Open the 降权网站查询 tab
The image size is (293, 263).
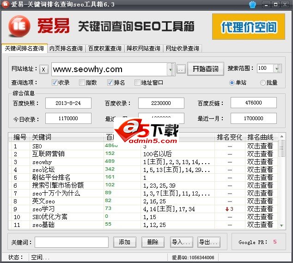pyautogui.click(x=144, y=49)
